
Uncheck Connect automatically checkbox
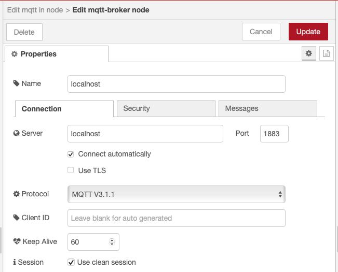[71, 154]
